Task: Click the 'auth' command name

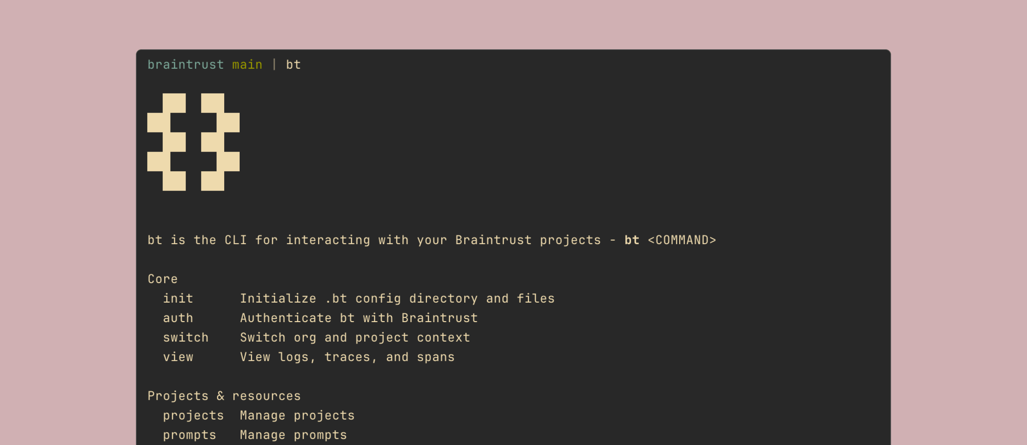Action: click(178, 318)
